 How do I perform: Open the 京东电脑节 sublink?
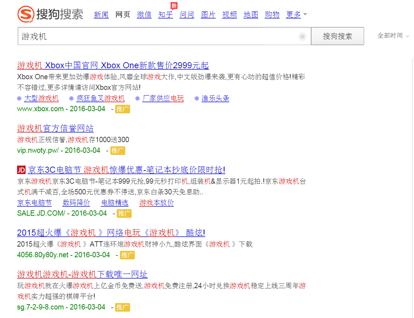(x=34, y=203)
